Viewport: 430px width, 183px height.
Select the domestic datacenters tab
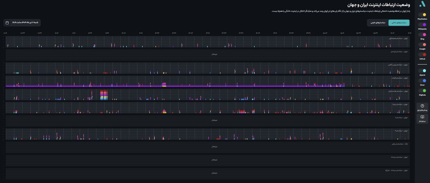[399, 22]
